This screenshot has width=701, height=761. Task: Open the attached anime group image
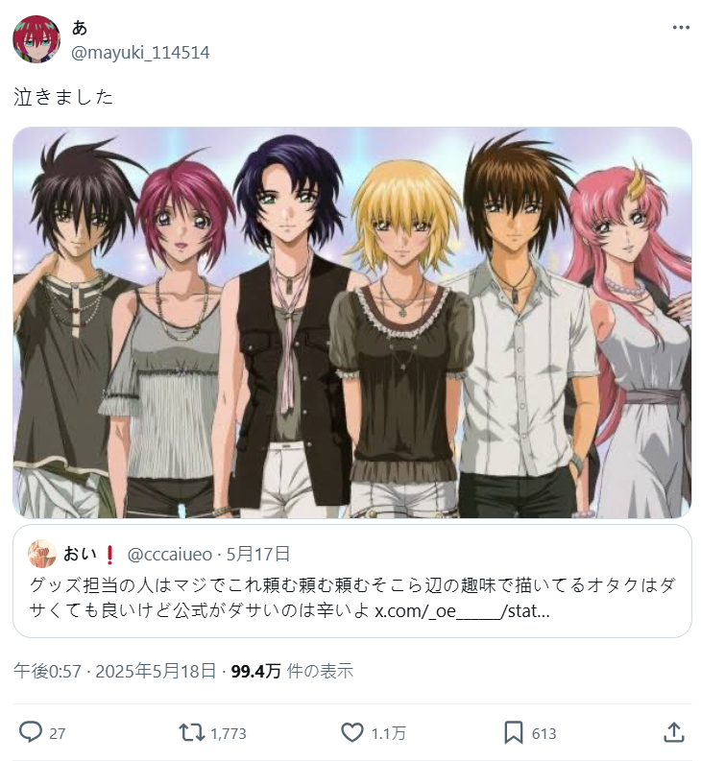(x=352, y=322)
